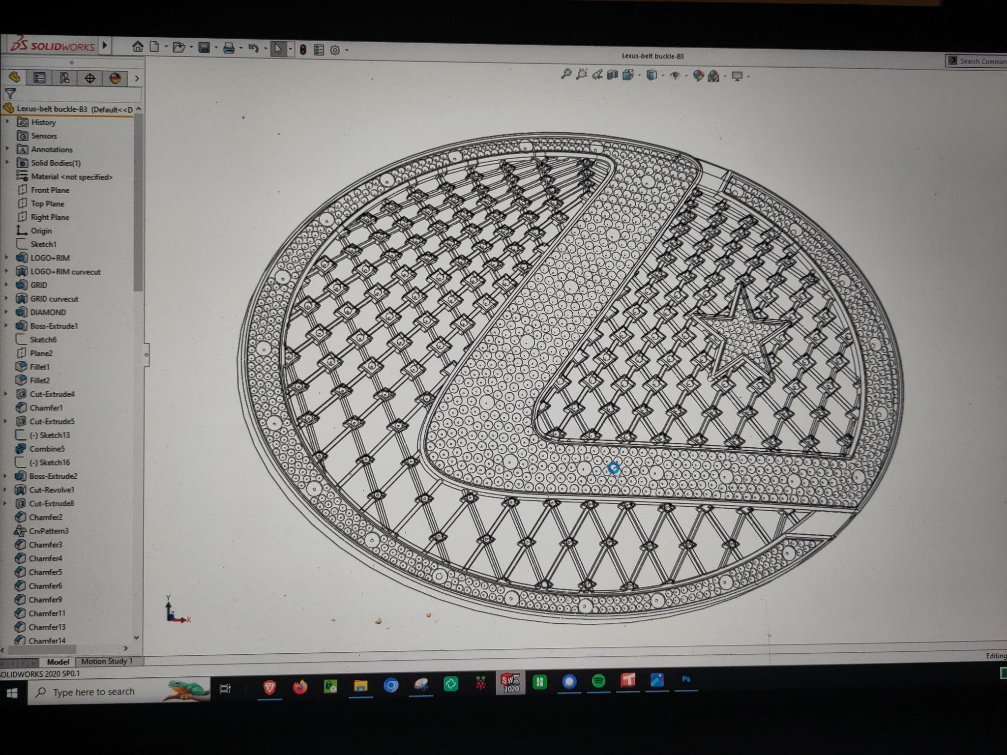Expand the GRID curvecut feature
1007x755 pixels.
pos(6,298)
